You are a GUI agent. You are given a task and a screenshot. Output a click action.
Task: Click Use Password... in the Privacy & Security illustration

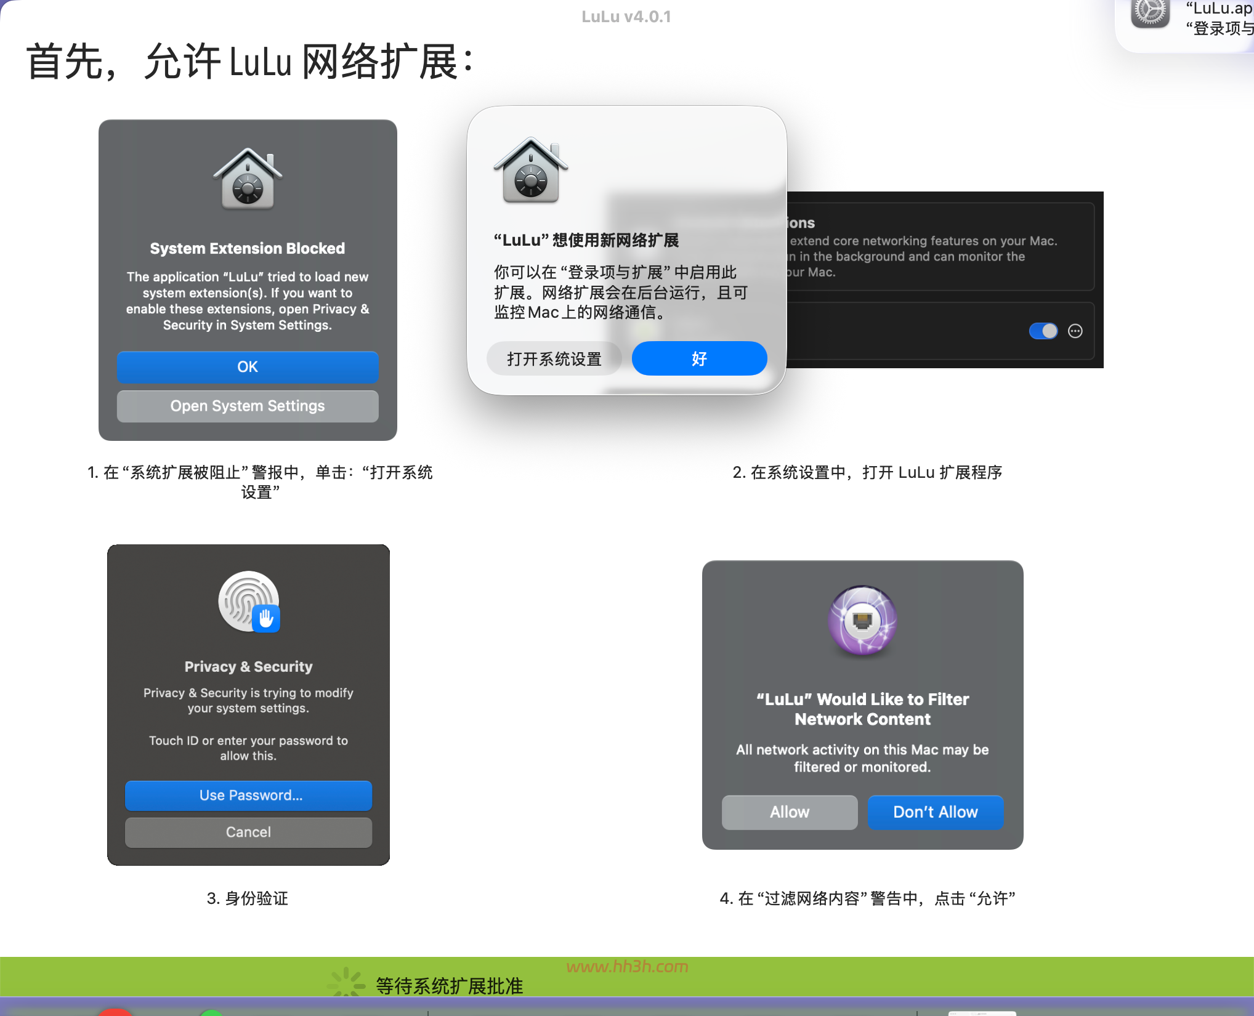[x=249, y=796]
